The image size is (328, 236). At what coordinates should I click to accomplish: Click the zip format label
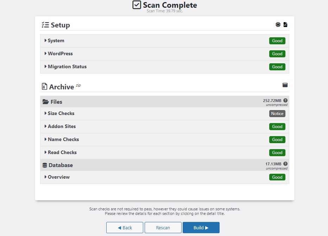(x=78, y=85)
